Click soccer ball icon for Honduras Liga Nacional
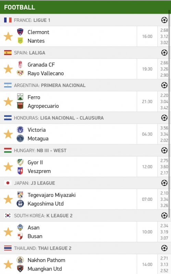Image resolution: width=171 pixels, height=274 pixels. (x=164, y=118)
